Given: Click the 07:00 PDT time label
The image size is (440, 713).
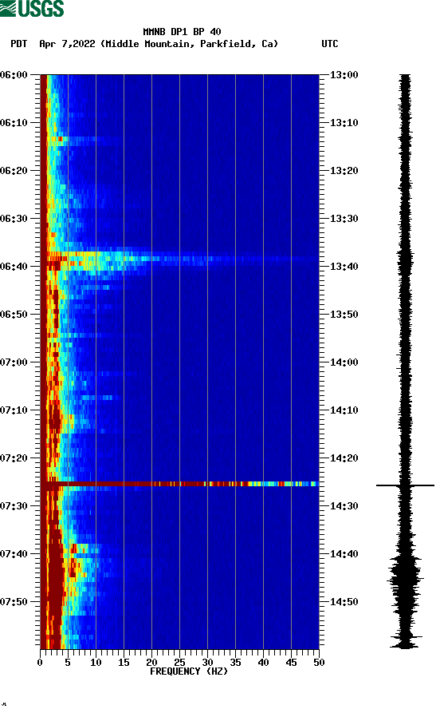Looking at the screenshot, I should (14, 362).
